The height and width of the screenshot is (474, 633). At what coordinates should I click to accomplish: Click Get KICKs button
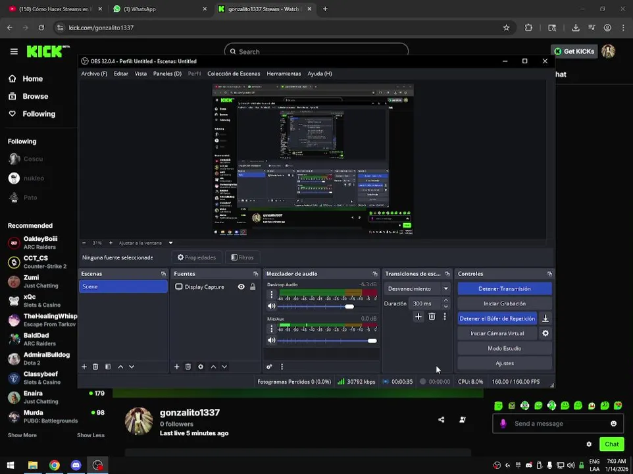coord(574,51)
